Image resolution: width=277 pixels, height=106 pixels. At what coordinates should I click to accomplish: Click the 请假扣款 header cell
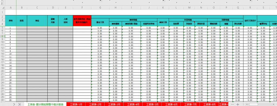(x=214, y=24)
